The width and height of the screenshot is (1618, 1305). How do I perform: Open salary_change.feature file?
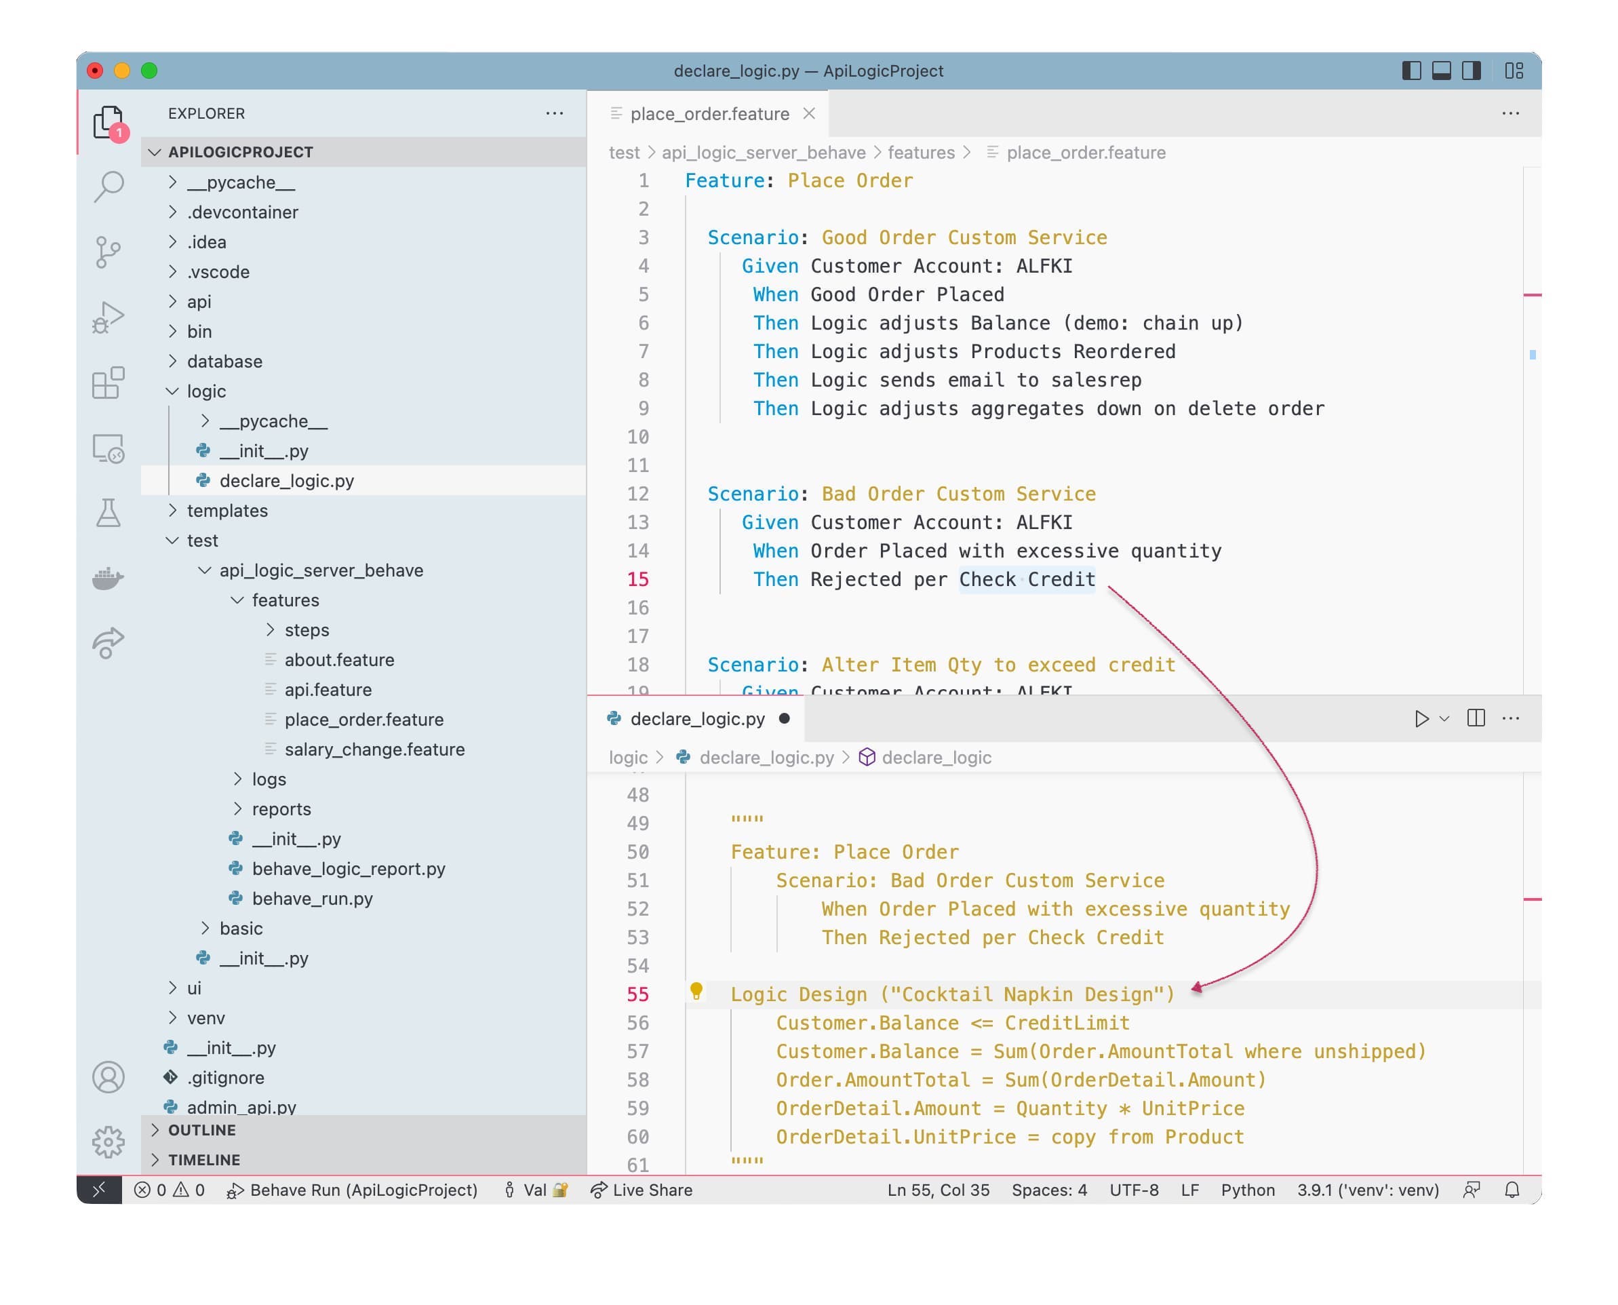click(x=374, y=749)
